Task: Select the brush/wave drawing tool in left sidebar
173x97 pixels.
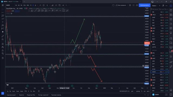Action: click(3, 19)
